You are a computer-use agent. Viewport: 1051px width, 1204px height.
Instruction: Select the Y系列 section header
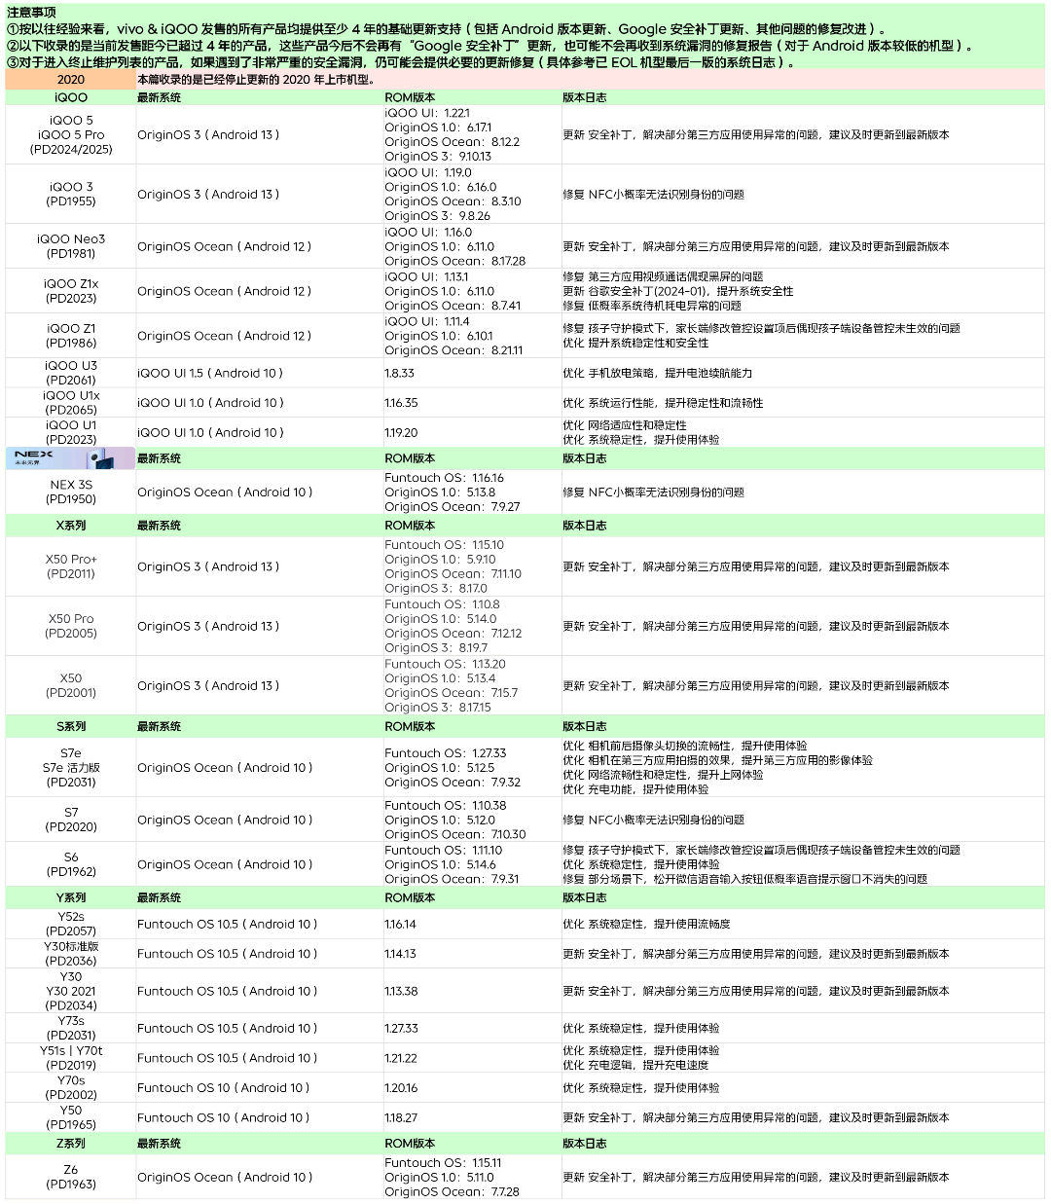(x=71, y=897)
